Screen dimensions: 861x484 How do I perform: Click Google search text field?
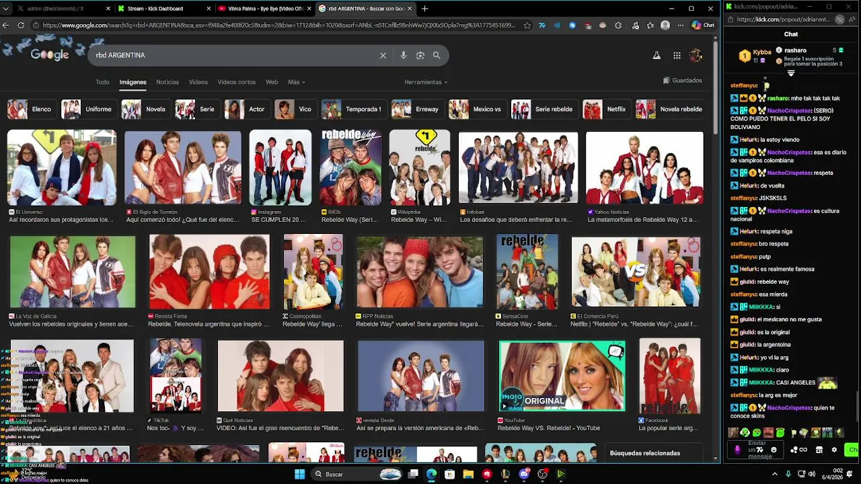click(235, 55)
